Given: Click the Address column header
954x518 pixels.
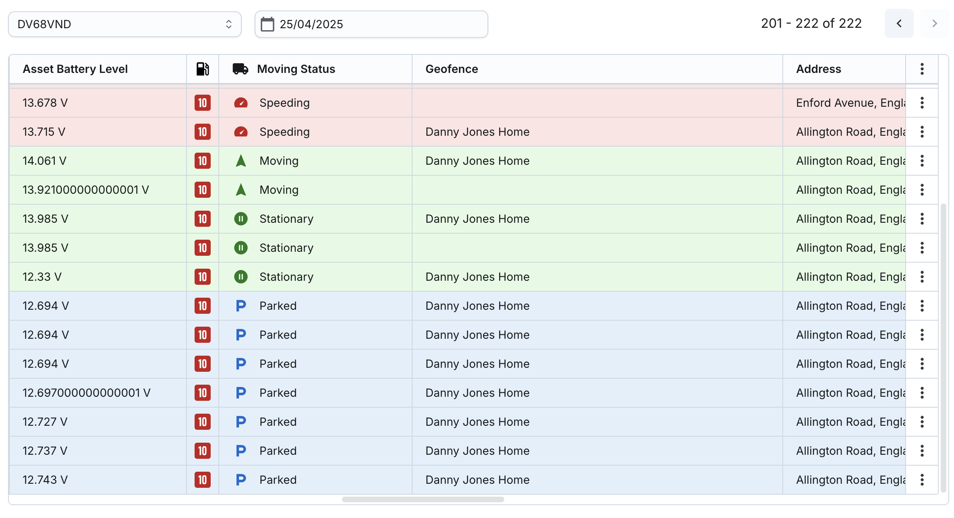Looking at the screenshot, I should (818, 69).
